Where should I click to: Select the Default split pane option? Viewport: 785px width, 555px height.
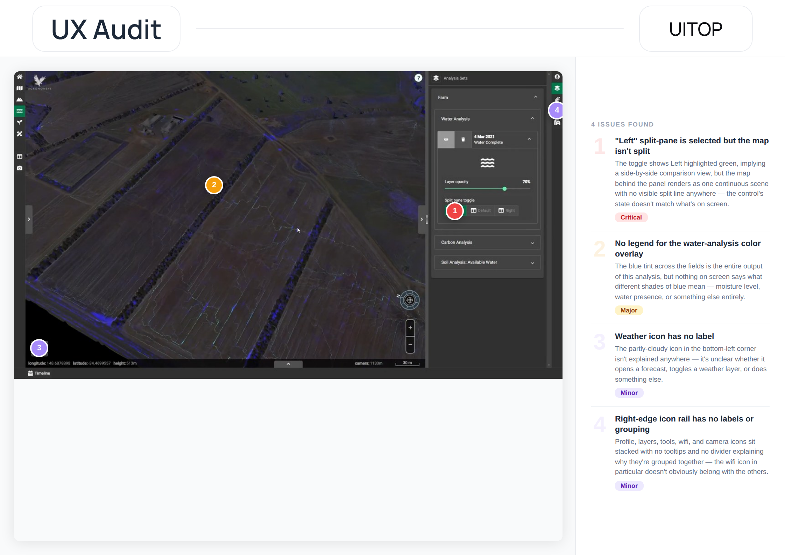481,210
